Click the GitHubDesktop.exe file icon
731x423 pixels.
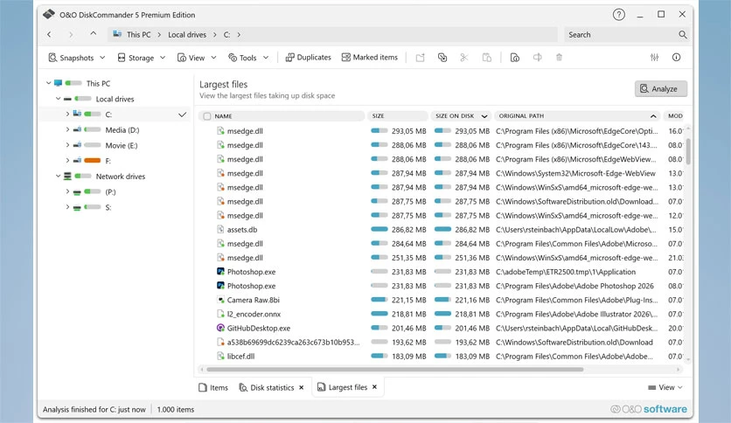[220, 328]
